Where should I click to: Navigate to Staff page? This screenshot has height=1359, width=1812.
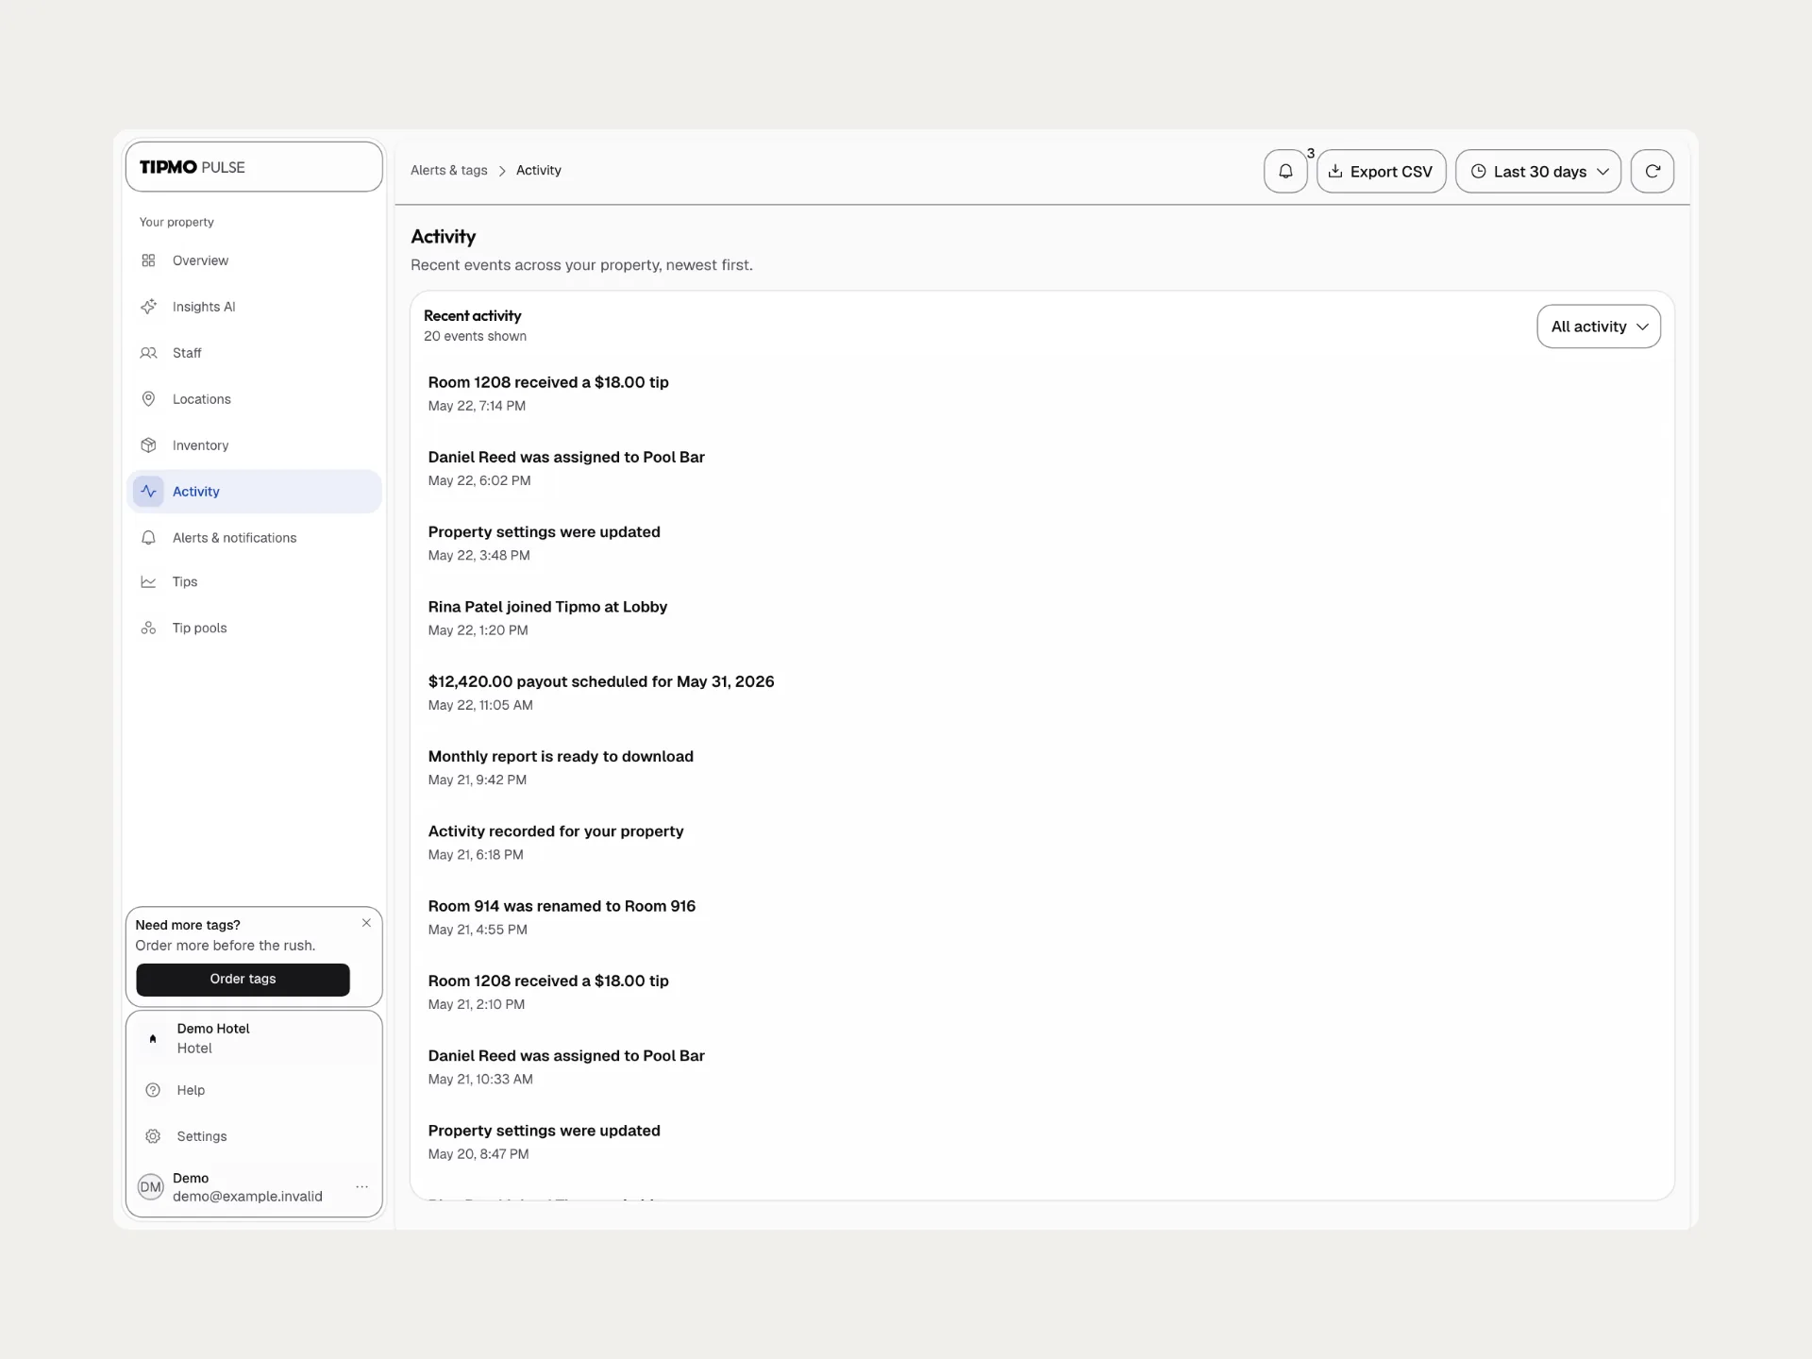point(254,353)
